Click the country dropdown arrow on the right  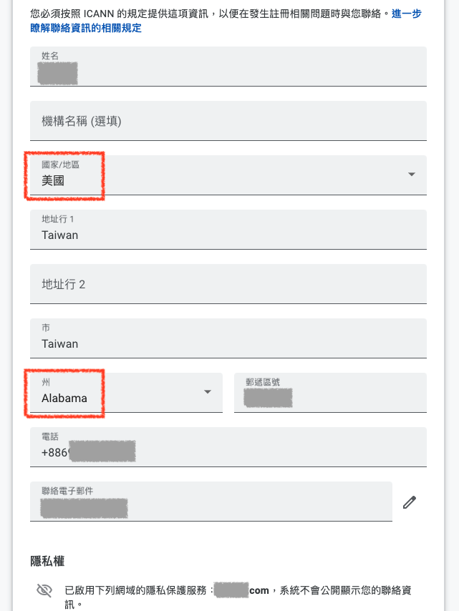(412, 174)
